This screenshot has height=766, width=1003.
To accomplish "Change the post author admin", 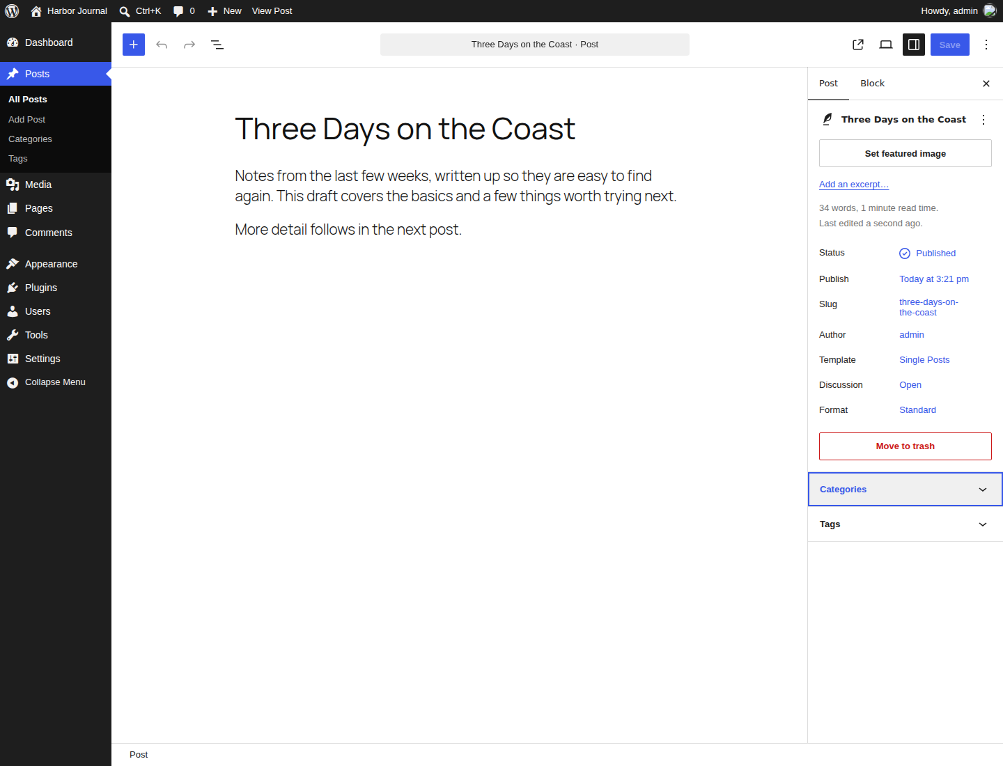I will point(912,335).
